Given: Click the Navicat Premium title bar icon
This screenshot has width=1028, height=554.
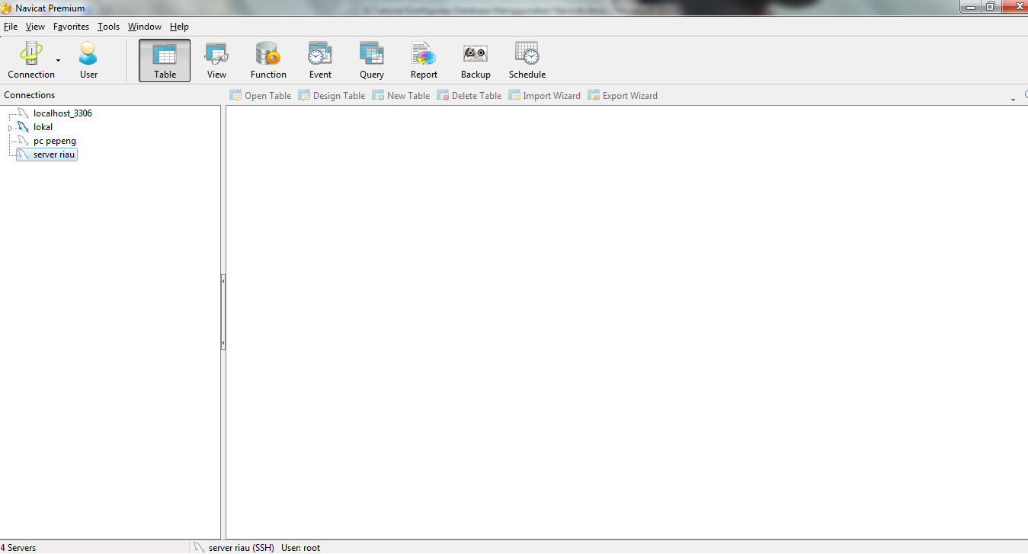Looking at the screenshot, I should [7, 8].
